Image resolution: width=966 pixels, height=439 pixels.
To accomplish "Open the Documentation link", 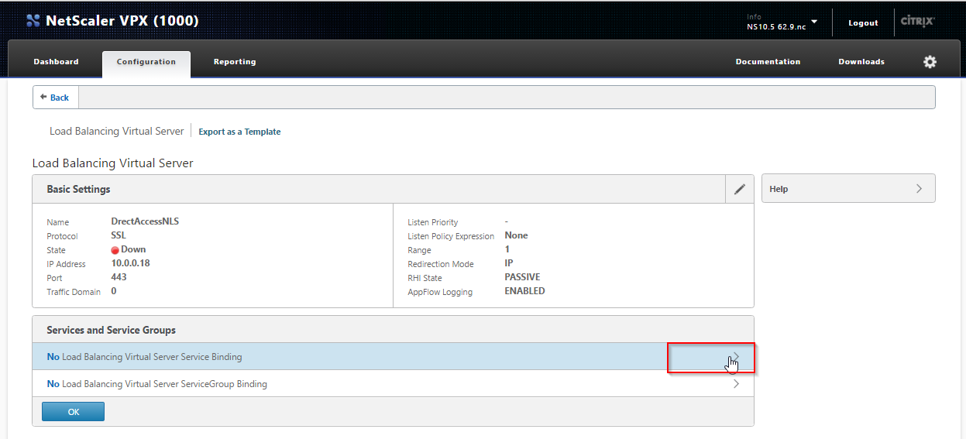I will tap(768, 62).
